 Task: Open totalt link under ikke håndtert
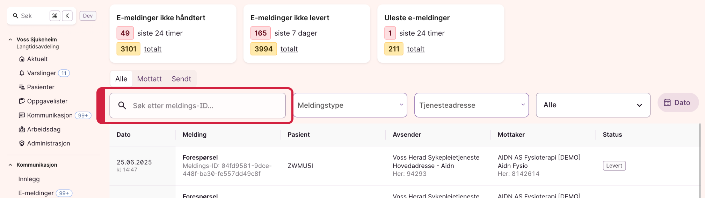coord(153,49)
